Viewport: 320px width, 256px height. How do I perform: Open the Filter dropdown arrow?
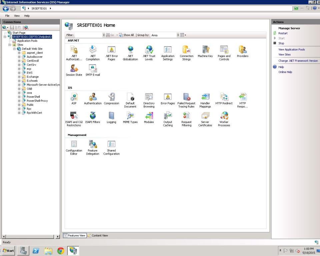(x=104, y=35)
